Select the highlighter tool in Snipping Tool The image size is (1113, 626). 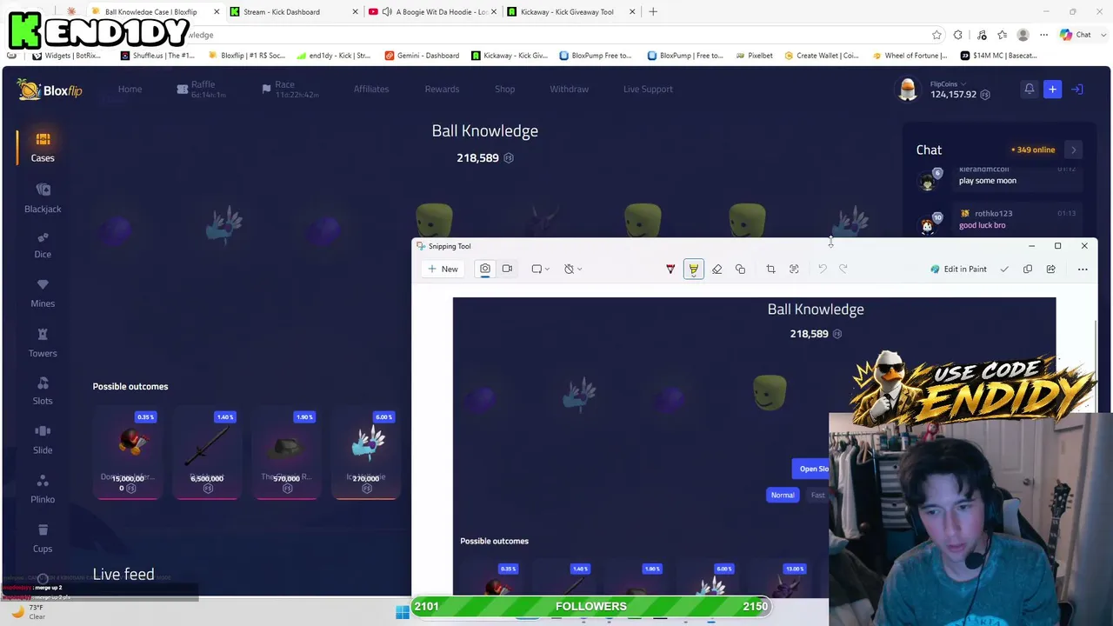(693, 270)
